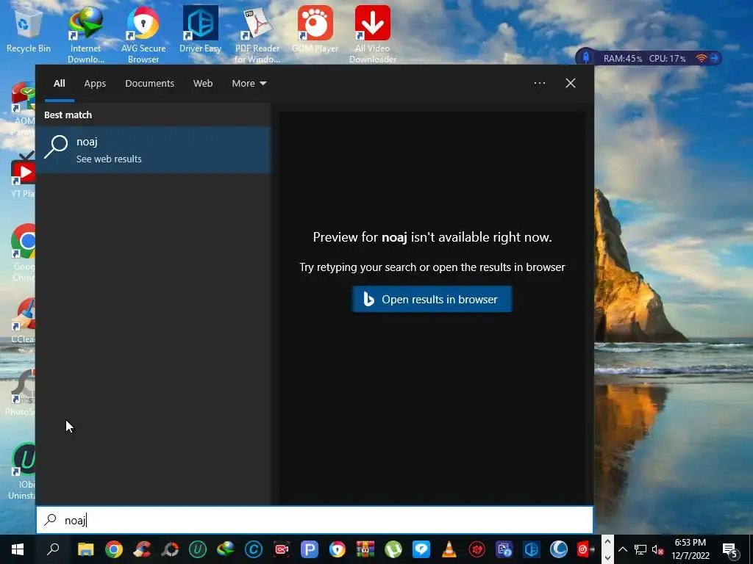Open the purple P taskbar app
The width and height of the screenshot is (753, 564).
[x=310, y=549]
